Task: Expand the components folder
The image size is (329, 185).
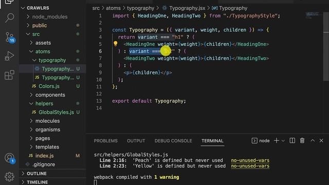Action: point(52,95)
